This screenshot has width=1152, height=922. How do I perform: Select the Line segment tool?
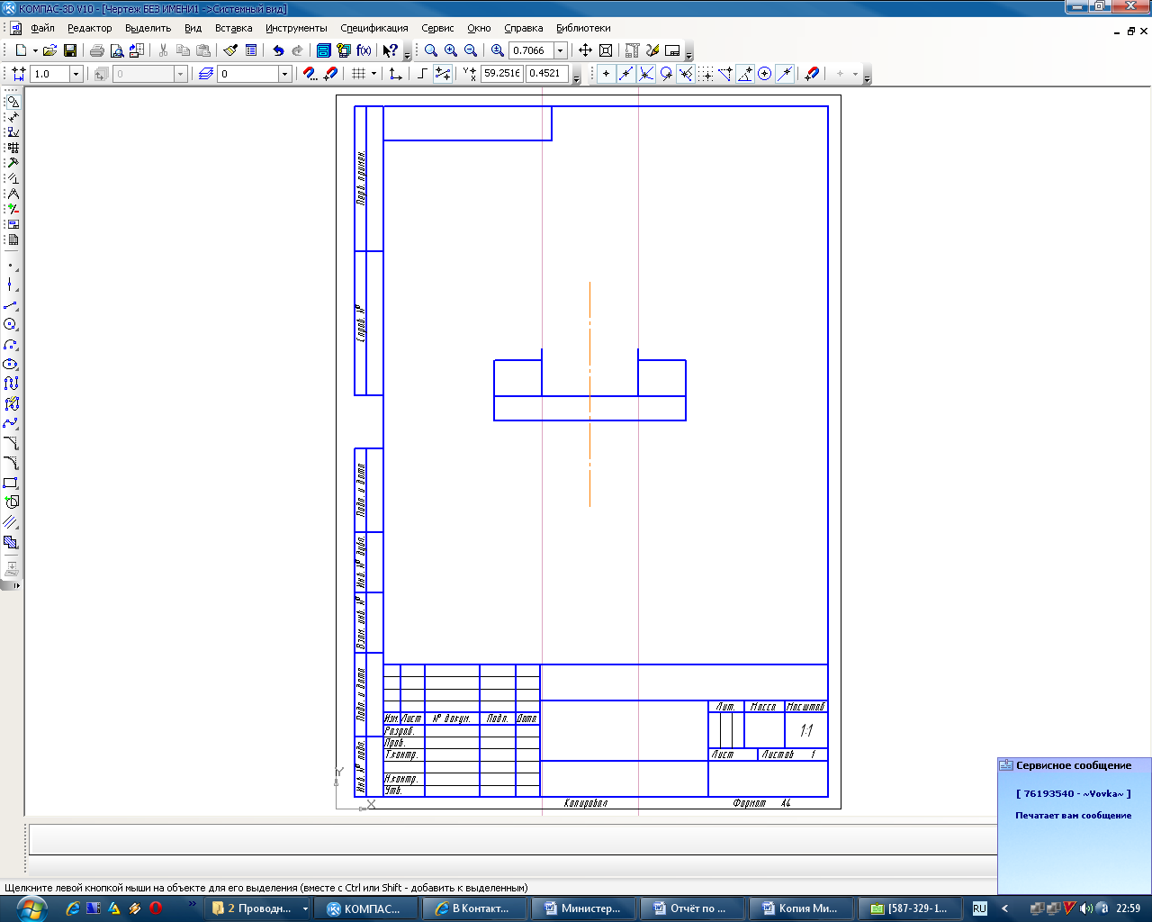(11, 305)
